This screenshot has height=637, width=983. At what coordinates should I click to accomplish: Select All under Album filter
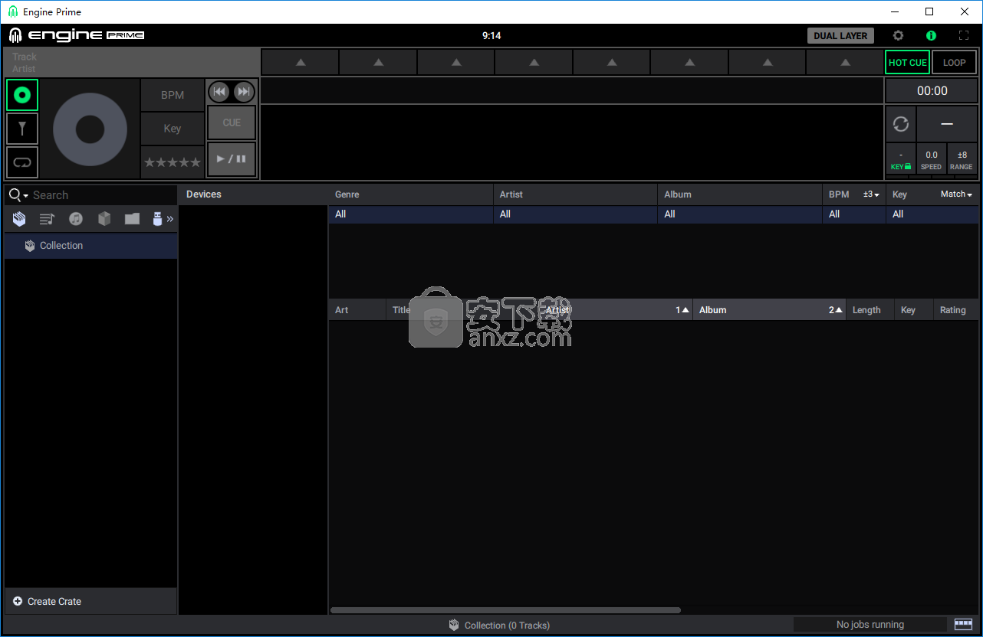tap(740, 214)
